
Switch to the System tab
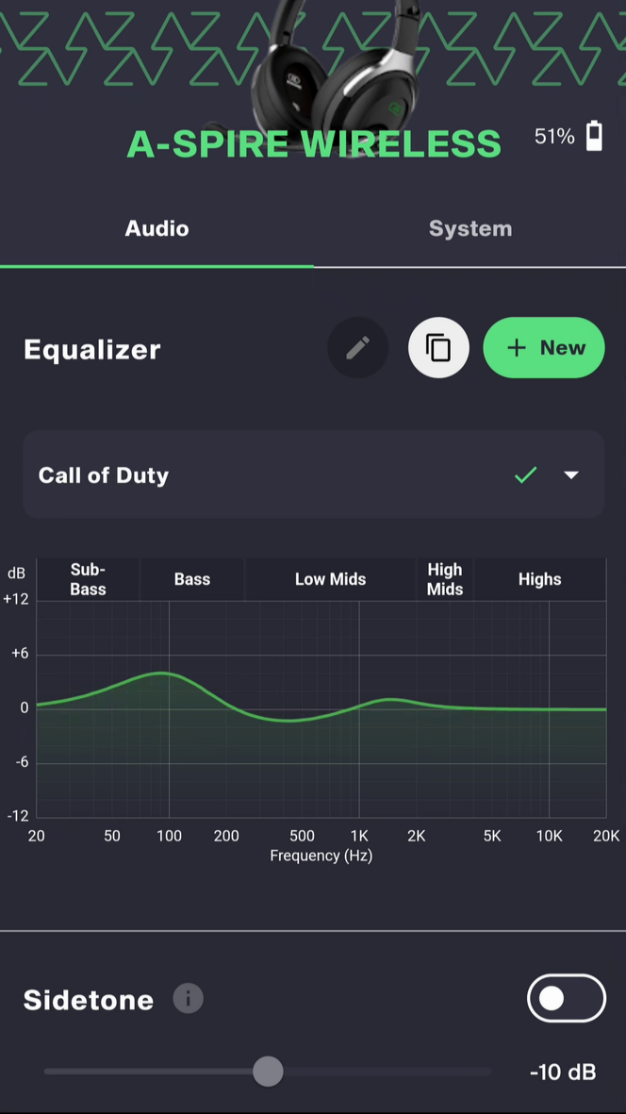coord(469,229)
